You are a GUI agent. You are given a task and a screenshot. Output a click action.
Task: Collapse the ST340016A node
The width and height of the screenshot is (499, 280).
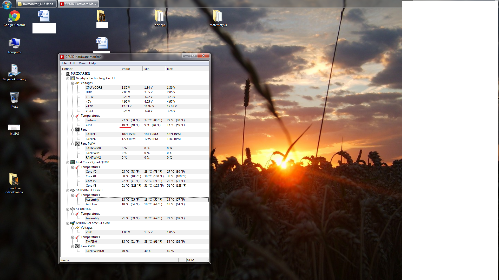point(68,209)
